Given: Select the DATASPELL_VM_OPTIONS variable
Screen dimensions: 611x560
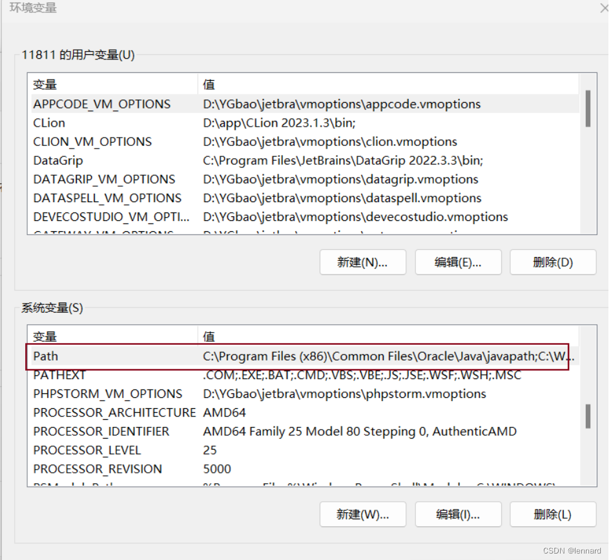Looking at the screenshot, I should pyautogui.click(x=129, y=198).
